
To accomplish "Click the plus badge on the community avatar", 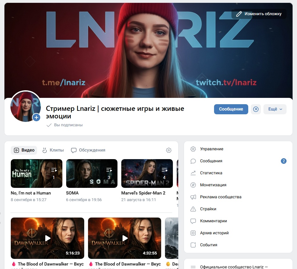I will tap(36, 117).
